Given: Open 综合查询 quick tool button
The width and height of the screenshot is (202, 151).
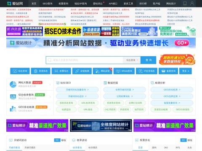Looking at the screenshot, I should (20, 71).
